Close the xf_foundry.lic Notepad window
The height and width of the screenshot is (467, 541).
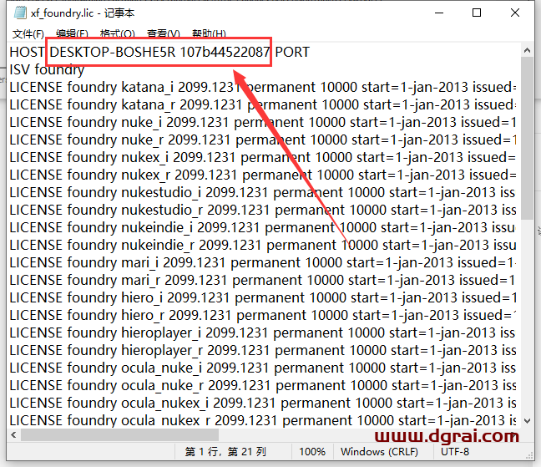point(515,13)
